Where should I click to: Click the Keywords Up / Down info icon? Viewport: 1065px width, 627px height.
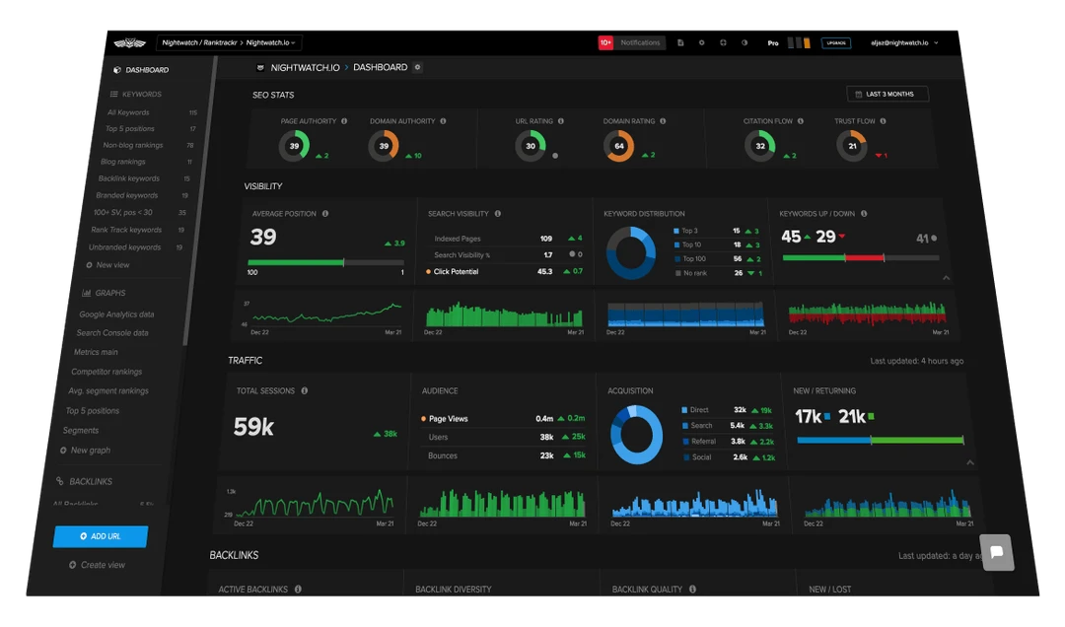tap(864, 214)
